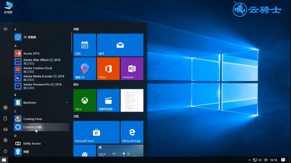Show hidden system tray icons
291x163 pixels.
tap(250, 160)
